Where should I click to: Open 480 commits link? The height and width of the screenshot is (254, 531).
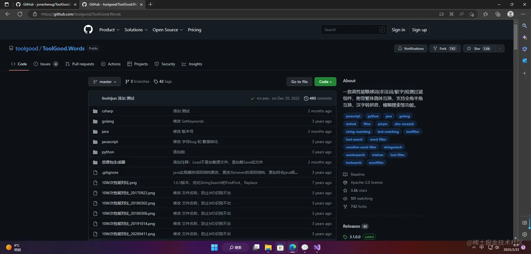click(x=318, y=99)
